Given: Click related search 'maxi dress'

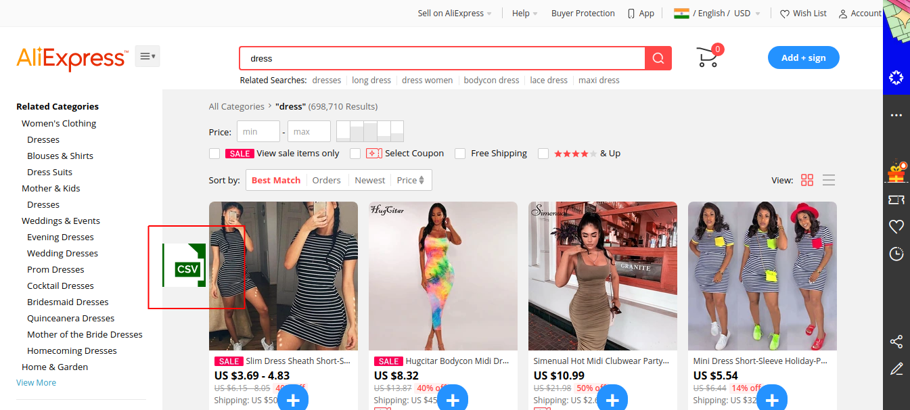Looking at the screenshot, I should (x=599, y=80).
